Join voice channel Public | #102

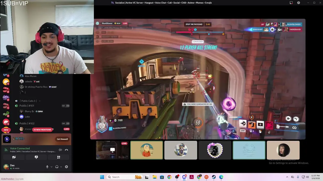pyautogui.click(x=27, y=123)
